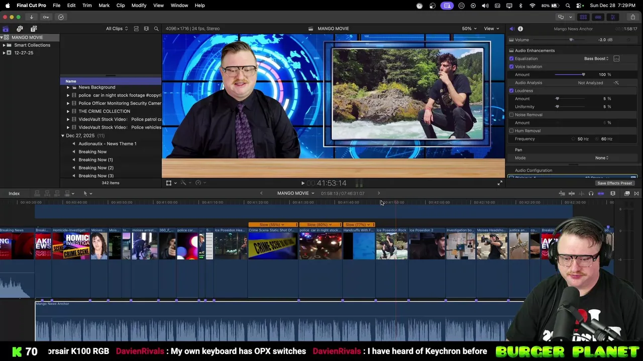The image size is (643, 361).
Task: Open the Titles and Generators sidebar
Action: point(34,29)
